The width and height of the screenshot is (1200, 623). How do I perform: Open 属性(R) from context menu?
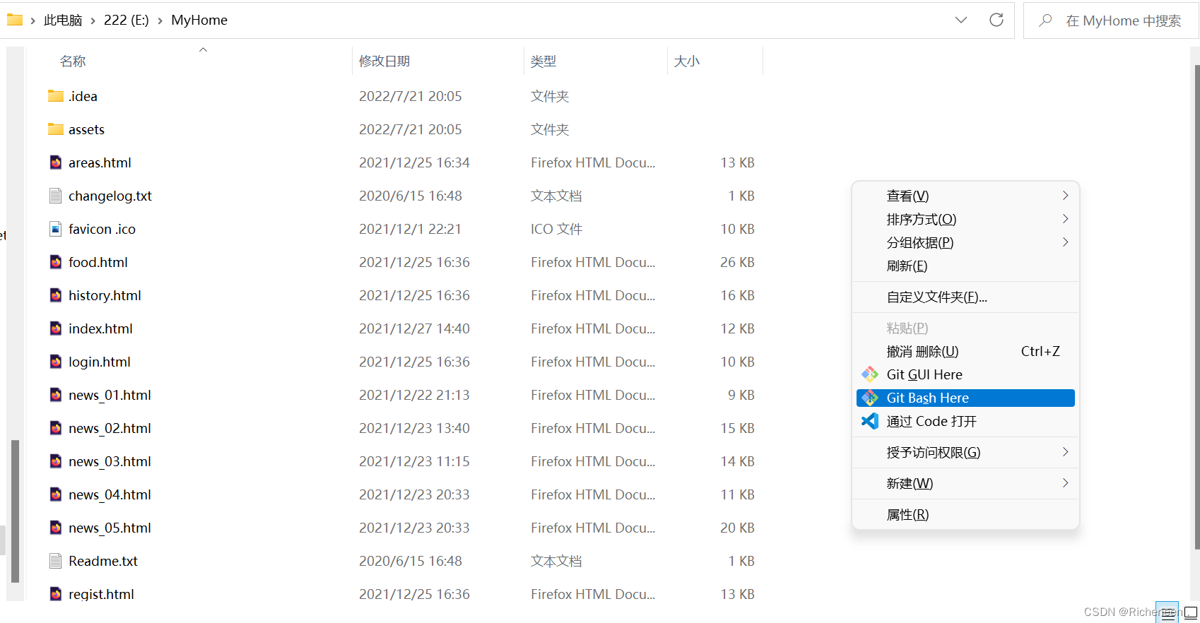click(x=965, y=514)
